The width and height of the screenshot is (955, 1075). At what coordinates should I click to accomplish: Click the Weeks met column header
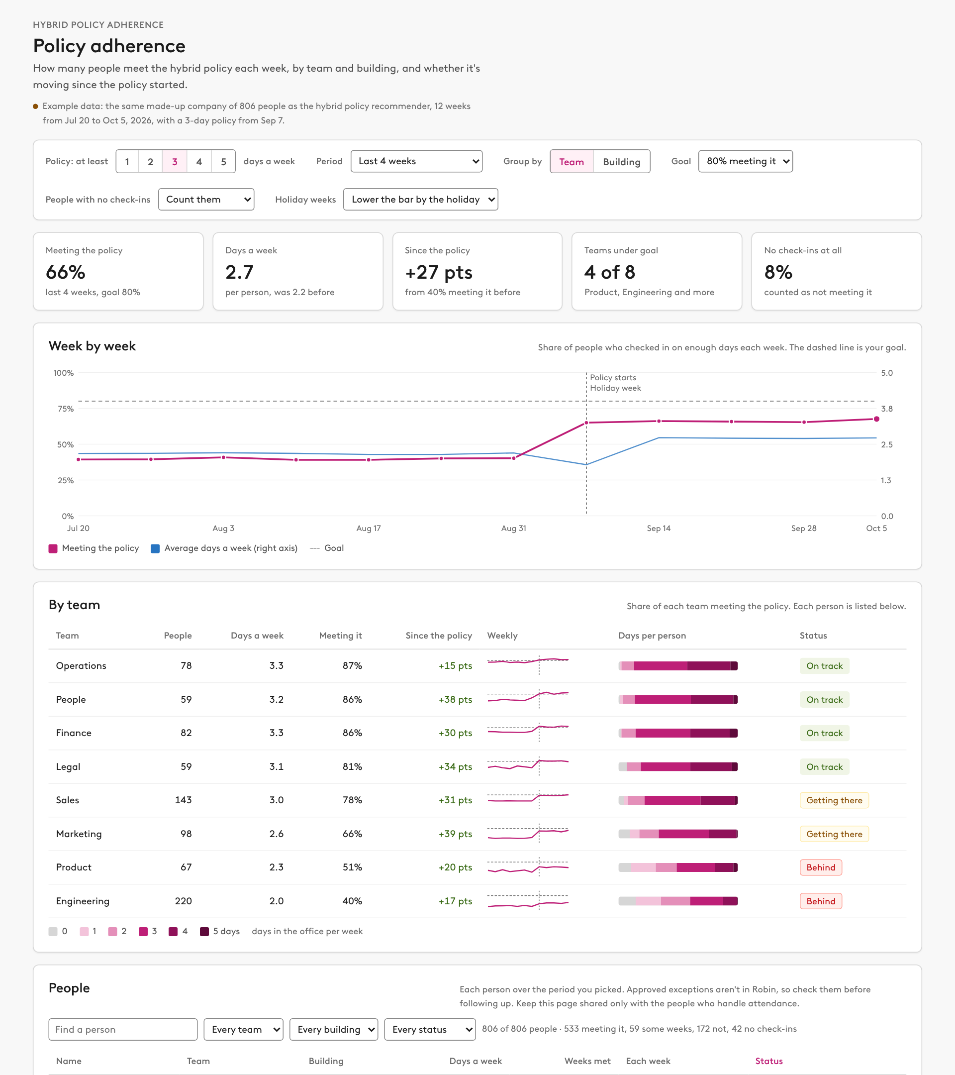click(x=587, y=1061)
